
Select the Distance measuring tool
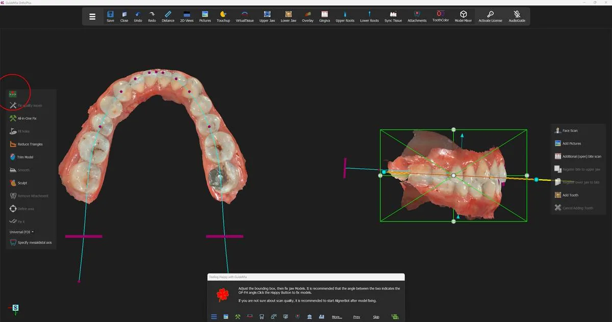[168, 16]
